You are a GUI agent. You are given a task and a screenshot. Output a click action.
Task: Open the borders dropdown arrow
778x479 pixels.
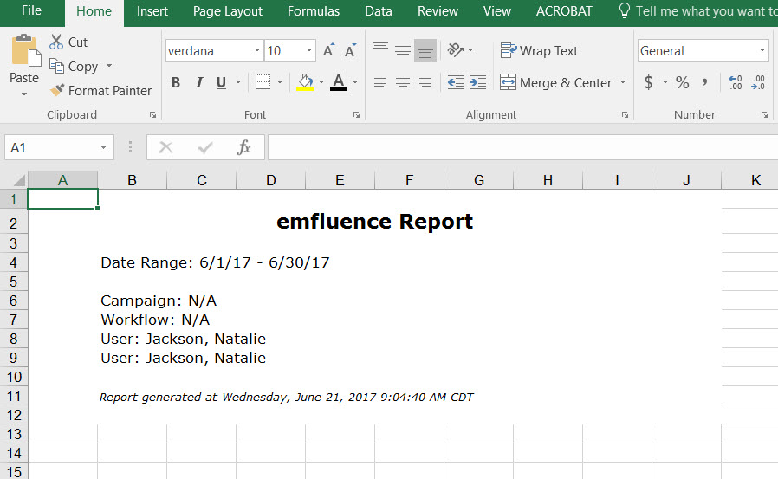[x=280, y=82]
